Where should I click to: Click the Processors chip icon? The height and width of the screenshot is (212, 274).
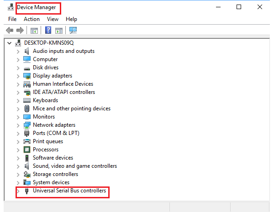click(x=27, y=150)
